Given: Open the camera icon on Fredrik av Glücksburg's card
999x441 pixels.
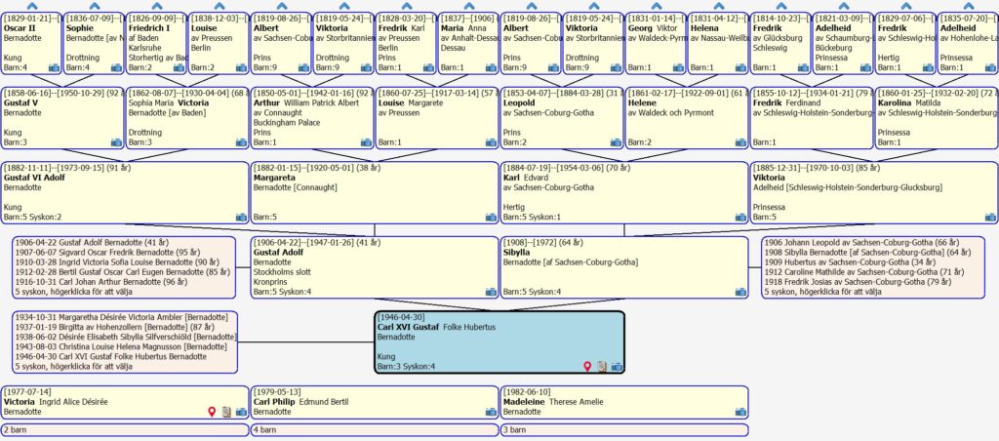Looking at the screenshot, I should coord(804,67).
